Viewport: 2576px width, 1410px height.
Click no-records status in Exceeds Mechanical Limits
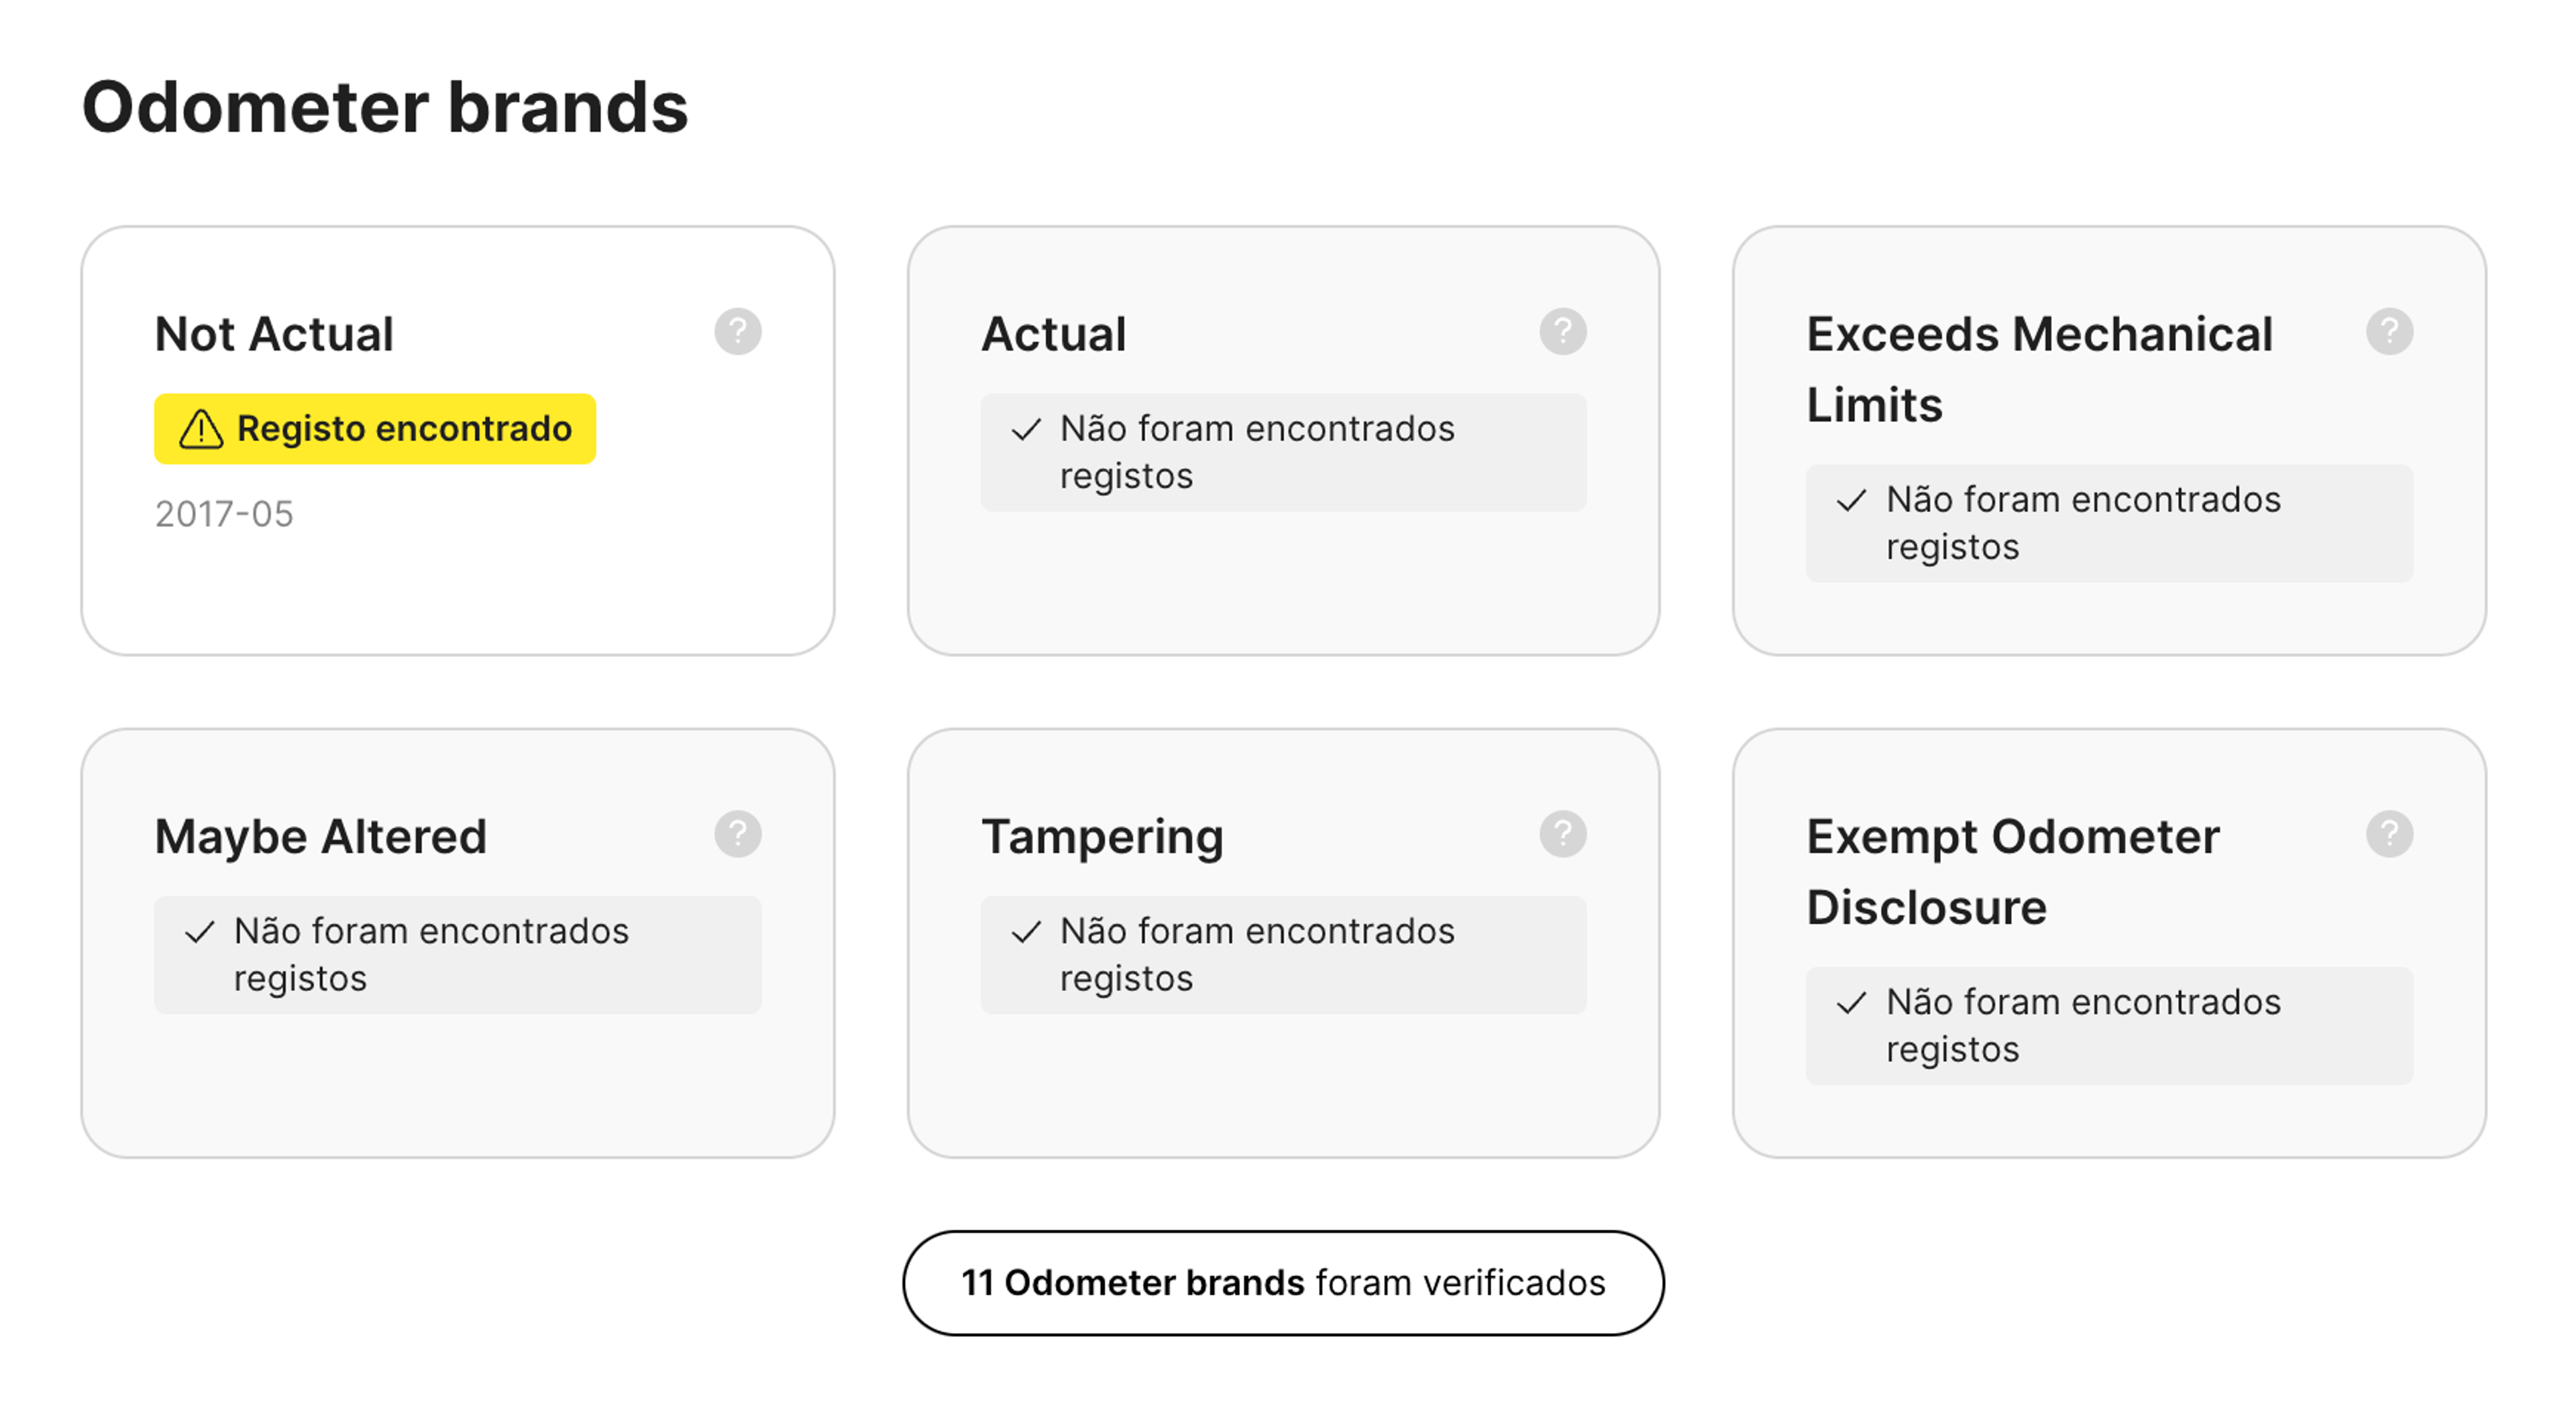tap(2108, 524)
